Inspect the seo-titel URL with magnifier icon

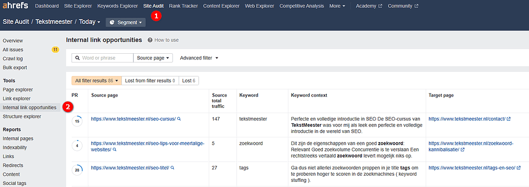[173, 167]
